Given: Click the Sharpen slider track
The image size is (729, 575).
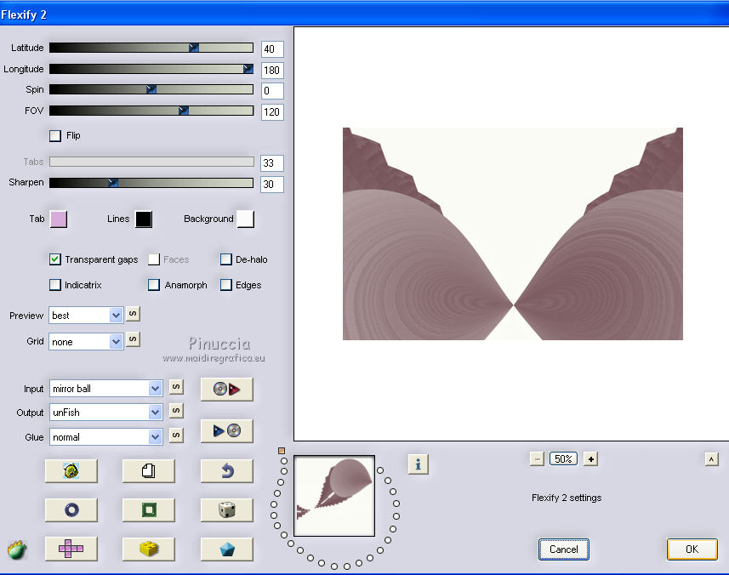Looking at the screenshot, I should pyautogui.click(x=151, y=183).
